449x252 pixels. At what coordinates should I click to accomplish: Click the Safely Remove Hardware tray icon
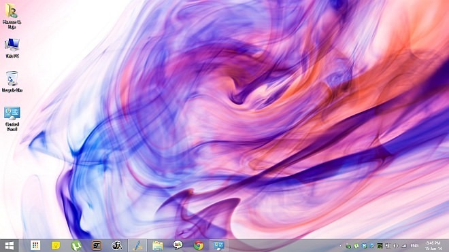click(x=348, y=246)
